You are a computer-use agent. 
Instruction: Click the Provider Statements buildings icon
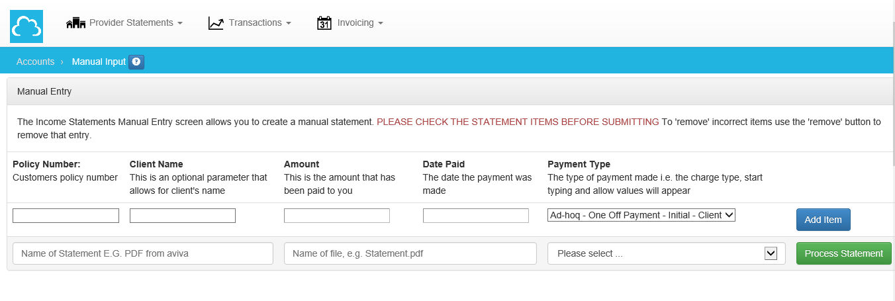[x=76, y=23]
